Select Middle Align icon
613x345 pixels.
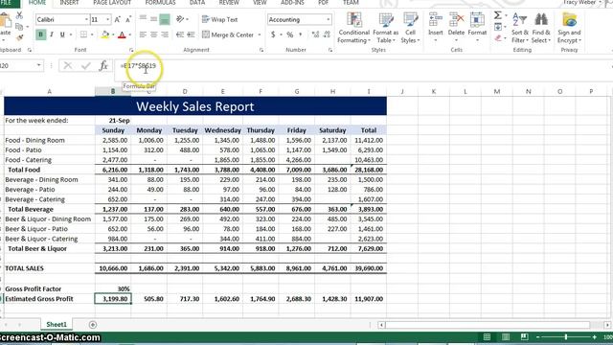click(x=153, y=19)
